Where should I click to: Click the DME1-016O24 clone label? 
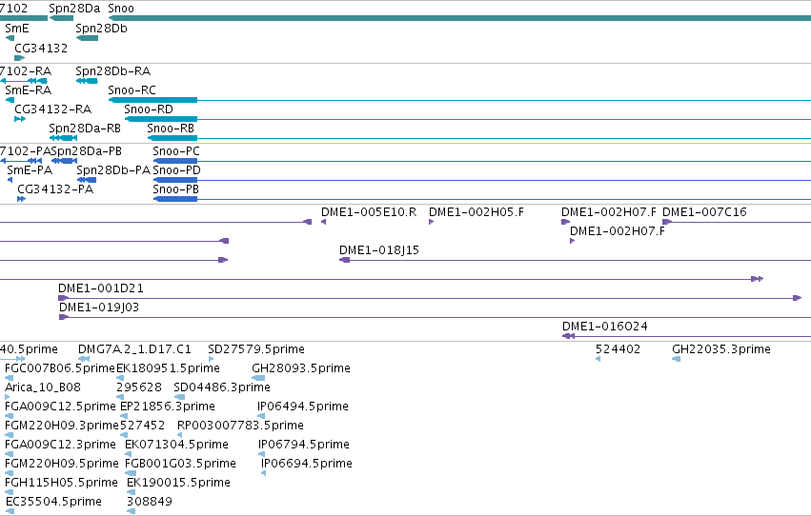tap(604, 326)
